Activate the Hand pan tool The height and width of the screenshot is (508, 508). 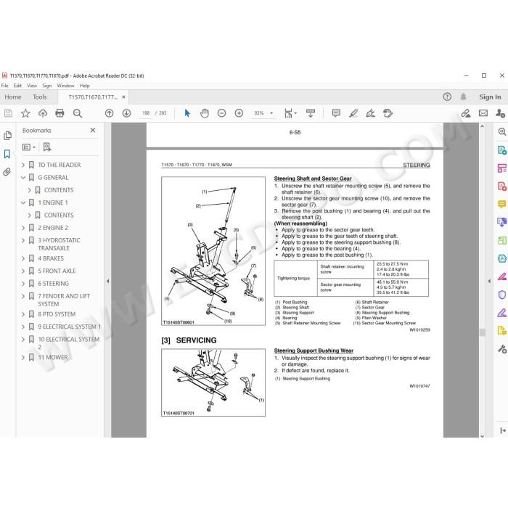click(x=205, y=113)
